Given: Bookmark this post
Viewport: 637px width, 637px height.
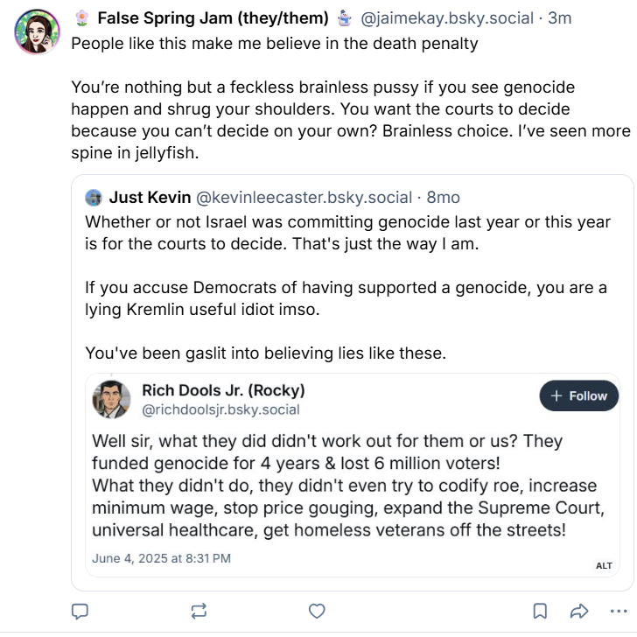Looking at the screenshot, I should [x=541, y=611].
